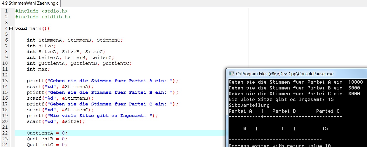Place cursor on void main(){ line
The height and width of the screenshot is (147, 367).
(x=33, y=28)
